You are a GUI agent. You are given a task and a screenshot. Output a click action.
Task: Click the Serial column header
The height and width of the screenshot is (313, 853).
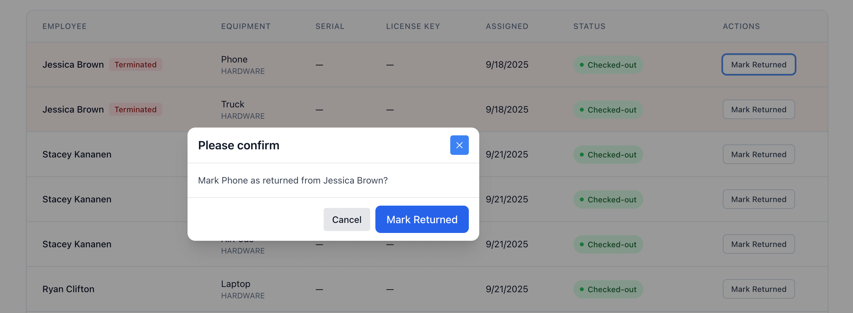[330, 26]
